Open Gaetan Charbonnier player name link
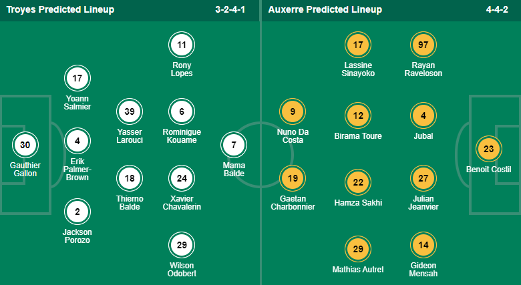Screen dimensions: 521x285 tap(293, 203)
